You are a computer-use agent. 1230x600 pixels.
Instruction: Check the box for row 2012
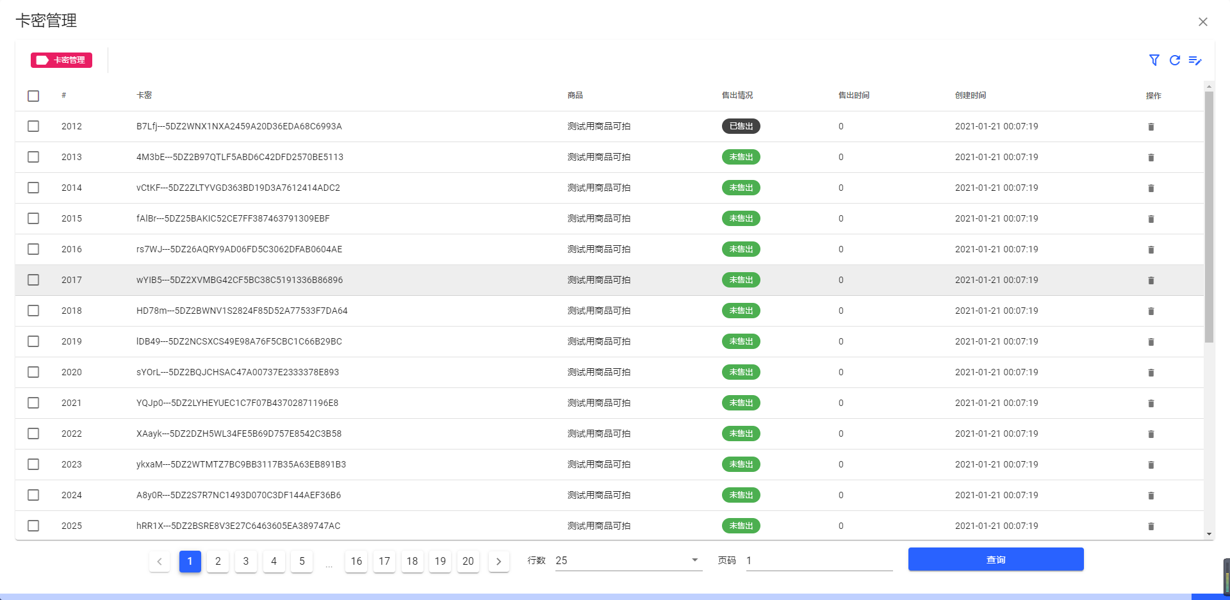point(33,126)
